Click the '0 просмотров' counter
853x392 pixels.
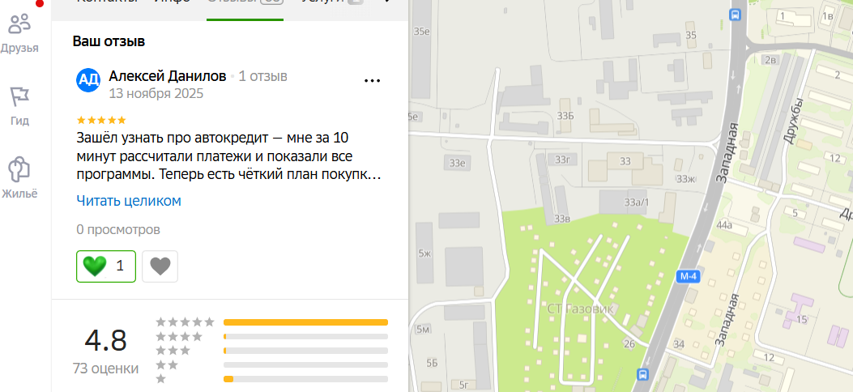point(118,229)
